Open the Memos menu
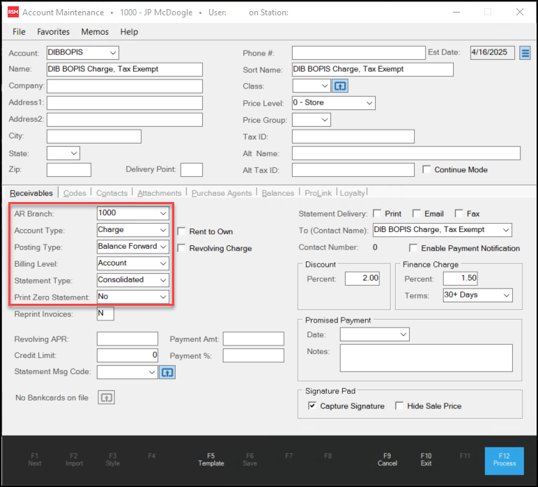538x487 pixels. (x=95, y=32)
